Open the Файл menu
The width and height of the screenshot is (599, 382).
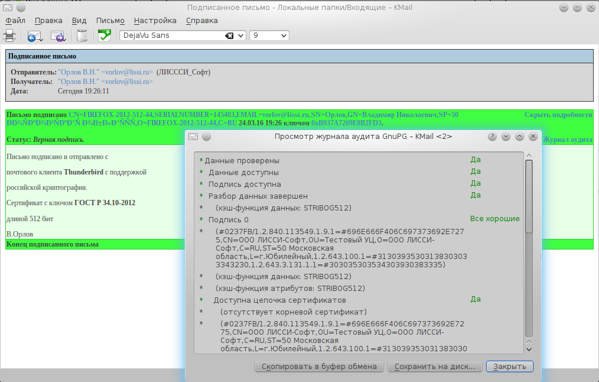(x=15, y=21)
